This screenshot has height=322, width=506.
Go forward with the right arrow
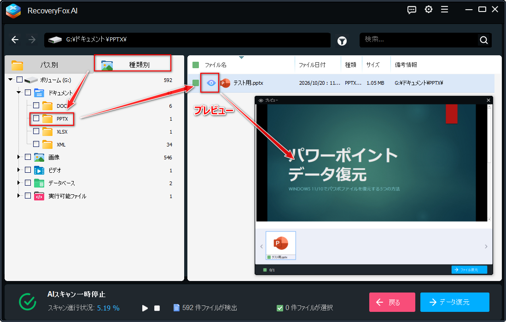(32, 40)
